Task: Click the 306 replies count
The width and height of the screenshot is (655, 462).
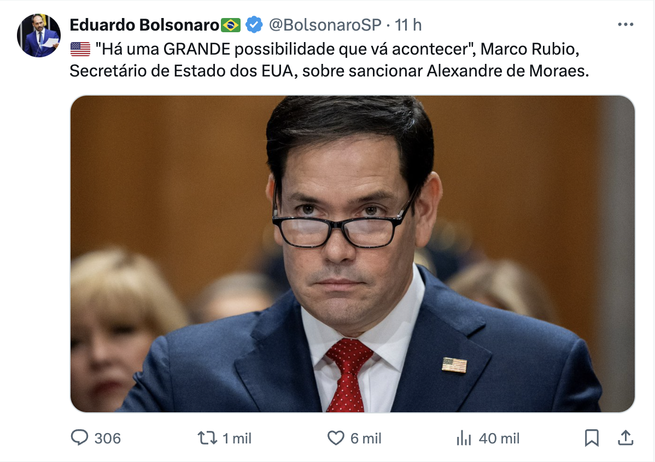Action: pos(107,438)
